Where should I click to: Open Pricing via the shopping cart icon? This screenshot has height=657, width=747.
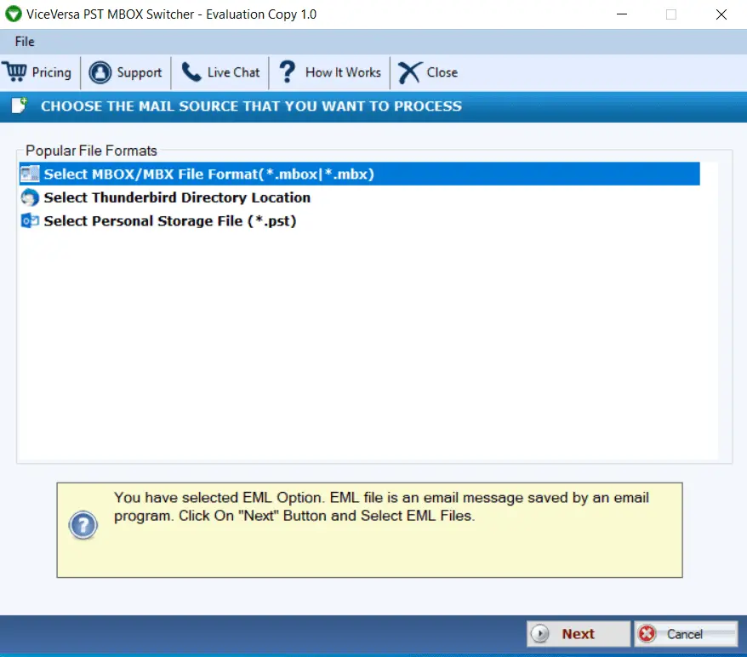tap(15, 72)
